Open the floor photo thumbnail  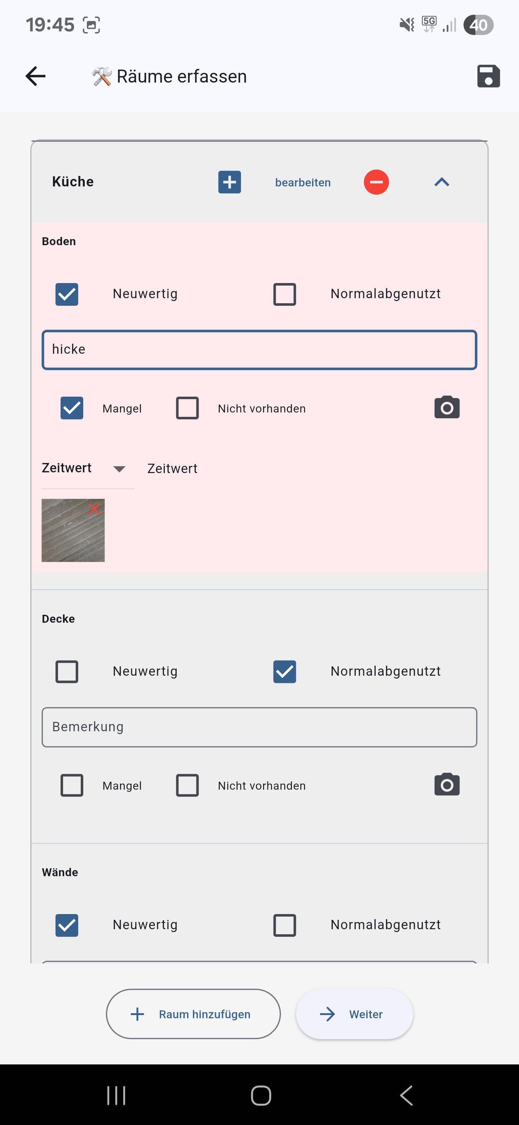point(70,535)
